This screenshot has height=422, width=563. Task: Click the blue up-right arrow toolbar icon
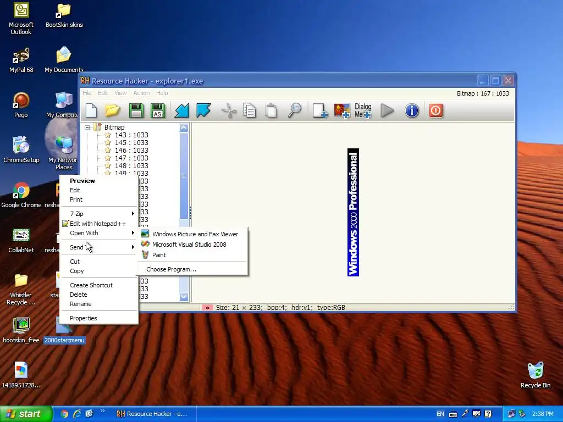[x=203, y=110]
